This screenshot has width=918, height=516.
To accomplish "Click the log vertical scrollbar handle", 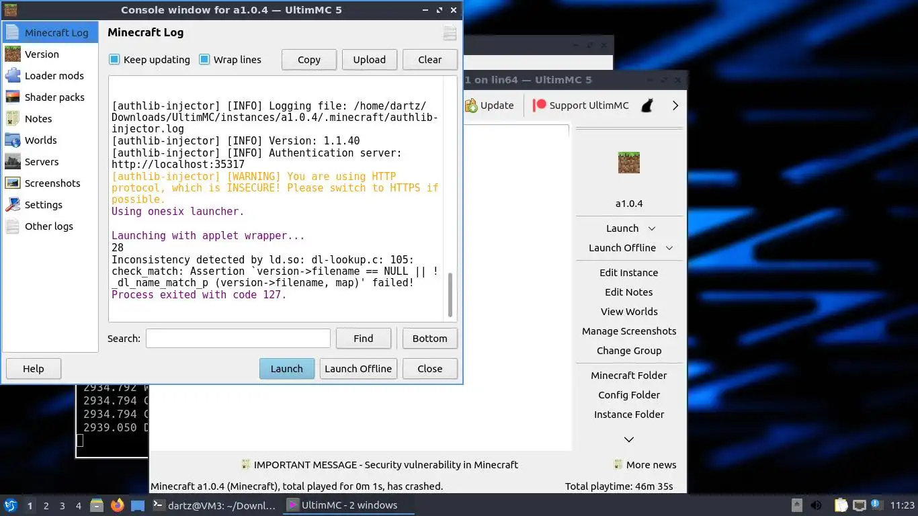I will (450, 294).
